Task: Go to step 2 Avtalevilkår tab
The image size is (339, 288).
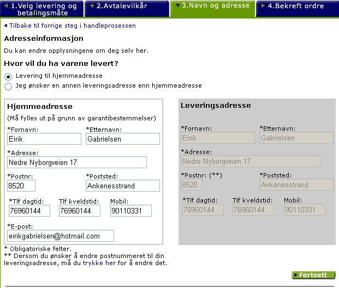Action: pos(127,9)
